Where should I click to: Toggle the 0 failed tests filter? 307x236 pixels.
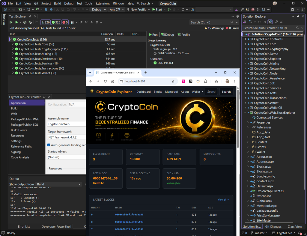[x=65, y=22]
